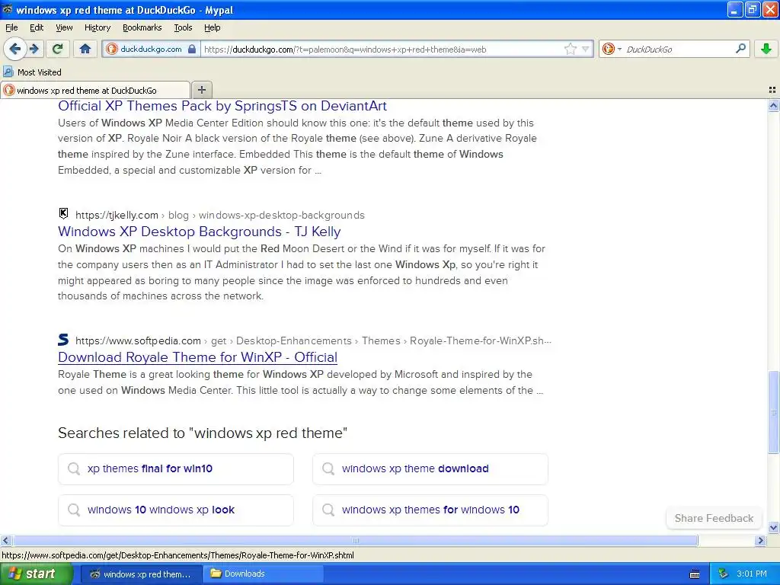The width and height of the screenshot is (780, 585).
Task: Click vertical scrollbar down arrow
Action: click(773, 527)
